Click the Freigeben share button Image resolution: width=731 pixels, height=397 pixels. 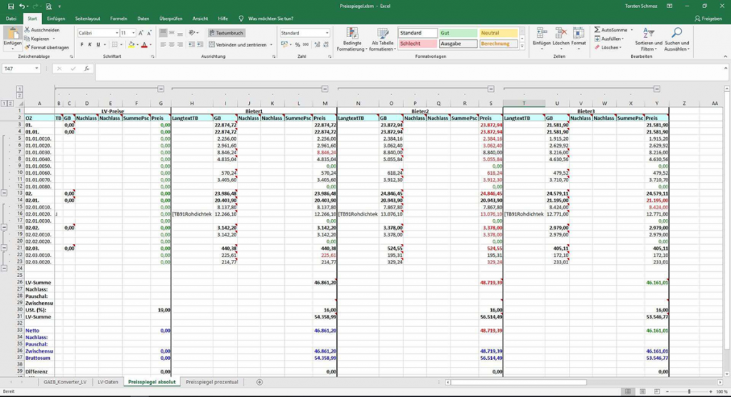click(x=708, y=19)
